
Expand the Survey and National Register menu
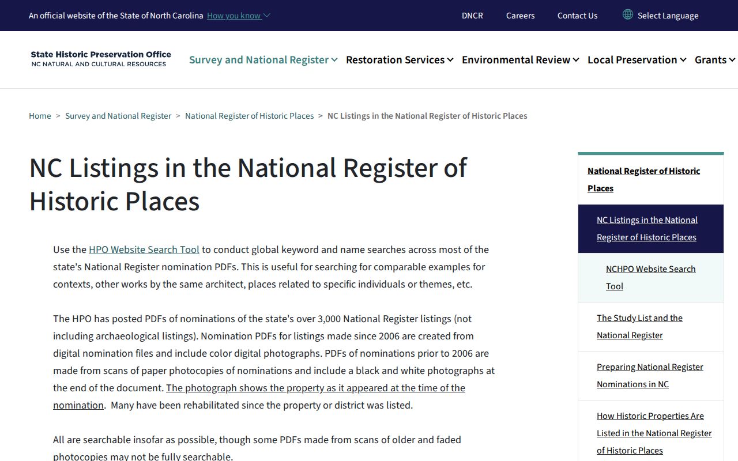coord(263,60)
